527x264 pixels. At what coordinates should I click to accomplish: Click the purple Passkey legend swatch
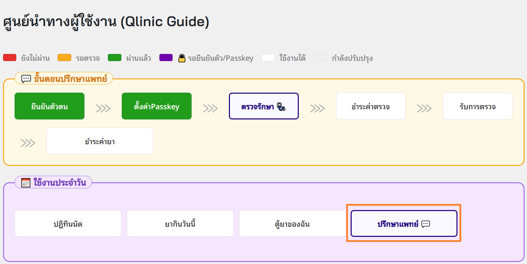(x=166, y=58)
